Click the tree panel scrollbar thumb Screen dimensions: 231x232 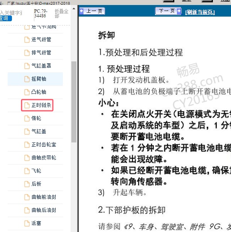coord(74,102)
